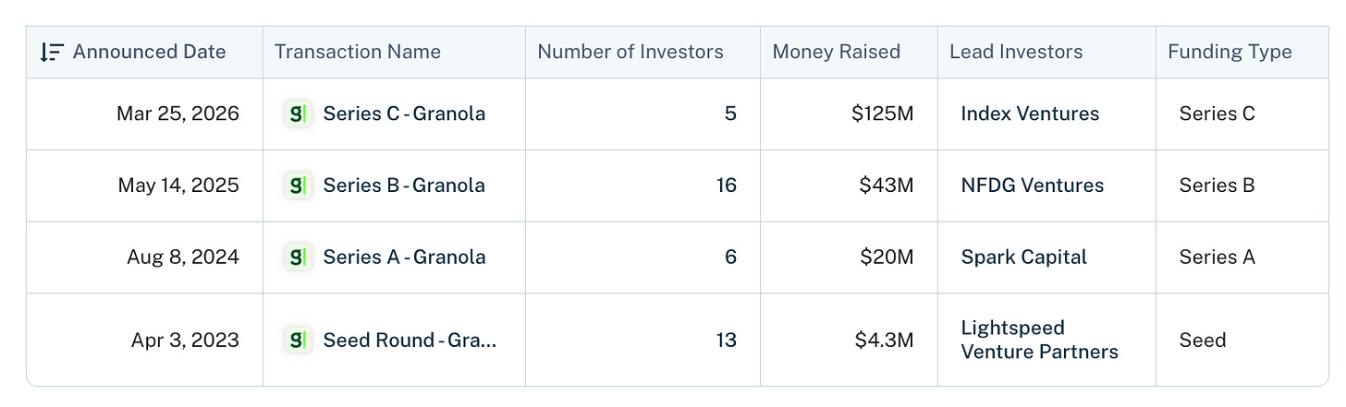This screenshot has width=1346, height=407.
Task: Click the Granola logo in Series B row
Action: [x=298, y=185]
